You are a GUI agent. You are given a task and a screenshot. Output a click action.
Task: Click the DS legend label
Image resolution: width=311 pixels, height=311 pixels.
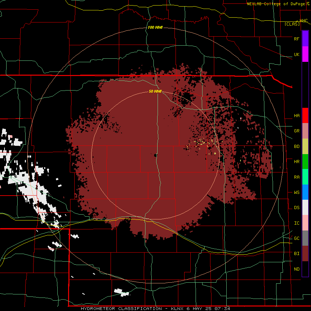[x=296, y=207]
